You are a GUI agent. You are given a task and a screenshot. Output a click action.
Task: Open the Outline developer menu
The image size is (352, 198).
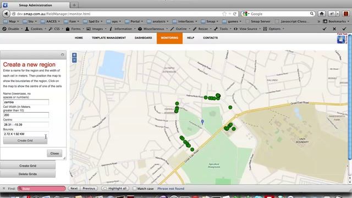click(180, 29)
